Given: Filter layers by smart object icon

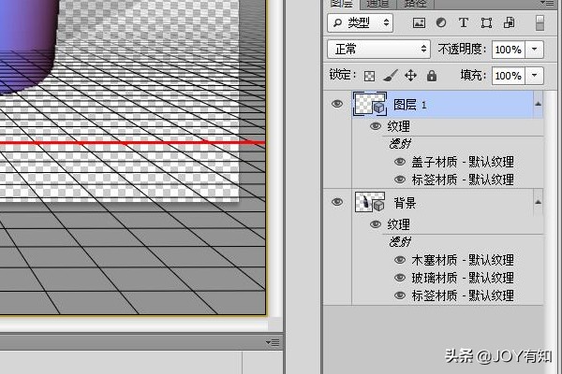Looking at the screenshot, I should (x=510, y=22).
